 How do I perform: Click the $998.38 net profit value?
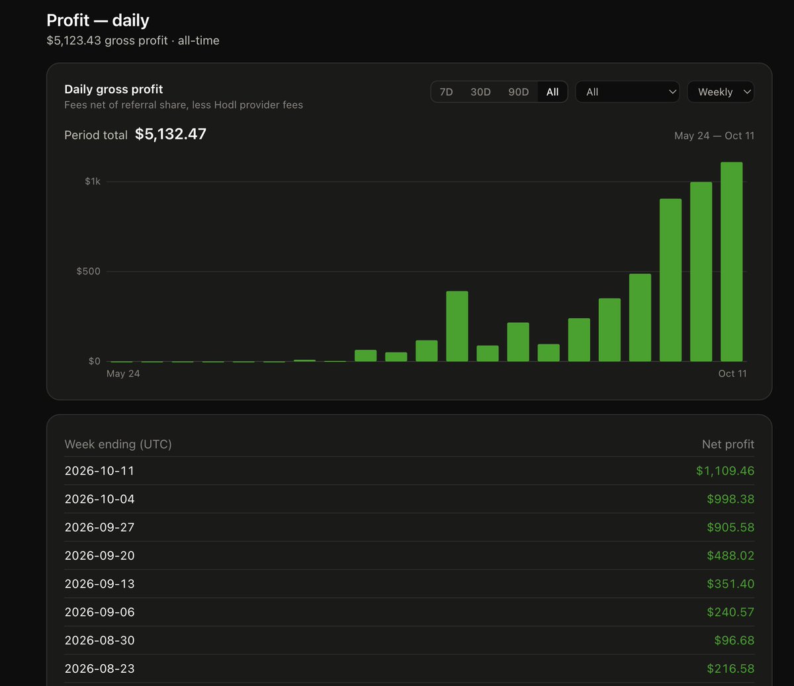[x=730, y=499]
